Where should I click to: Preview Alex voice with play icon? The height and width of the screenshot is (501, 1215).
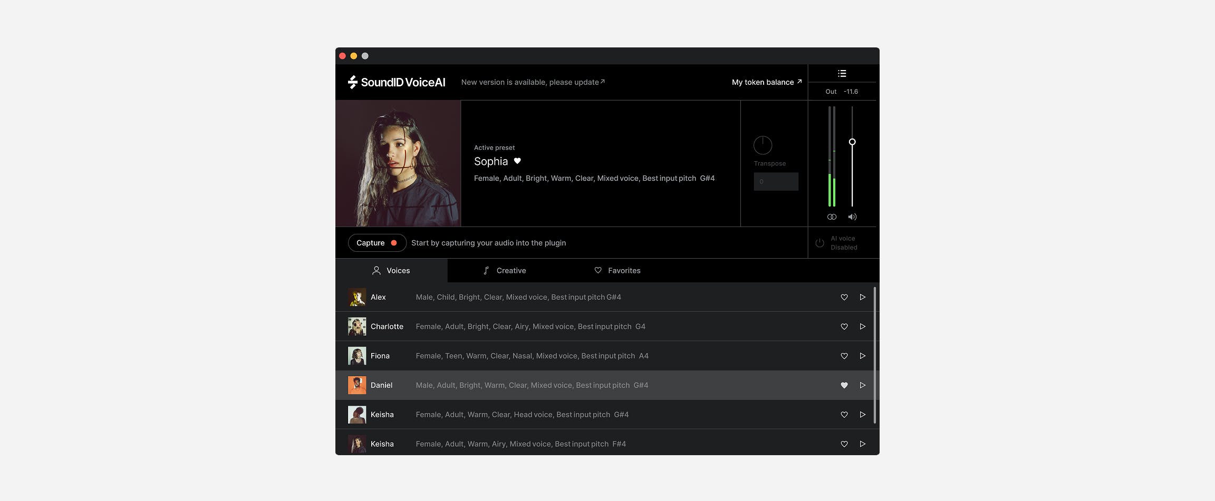click(863, 297)
